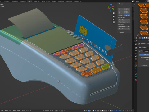Toggle camera view with the camera gizmo
149x112 pixels.
click(114, 19)
